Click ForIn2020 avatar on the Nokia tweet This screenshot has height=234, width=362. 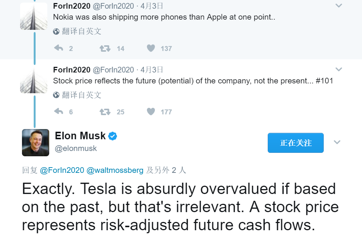click(34, 16)
